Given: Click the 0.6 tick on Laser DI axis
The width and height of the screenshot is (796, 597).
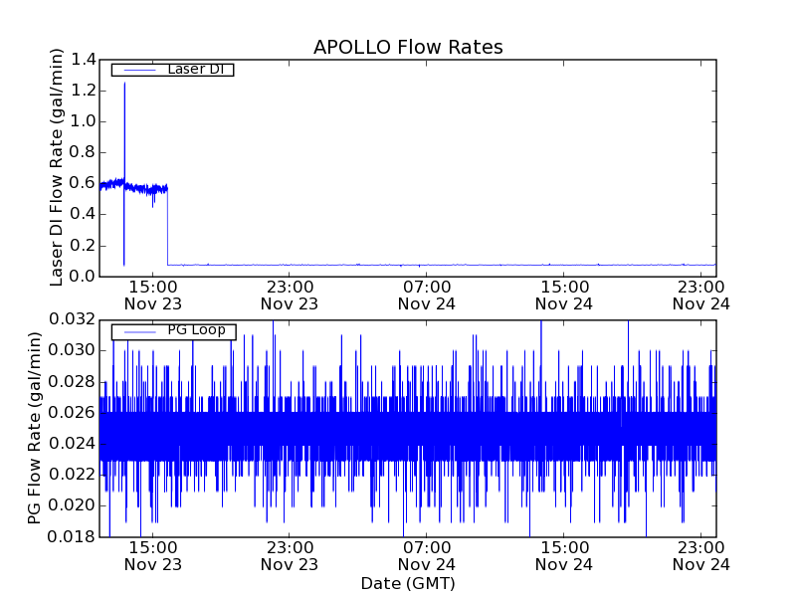Looking at the screenshot, I should click(x=84, y=183).
